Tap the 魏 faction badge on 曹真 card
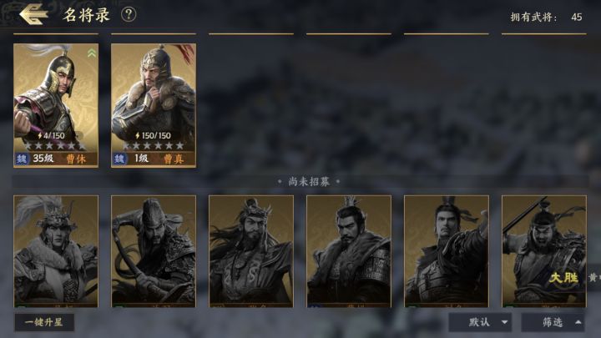The image size is (601, 338). [119, 159]
